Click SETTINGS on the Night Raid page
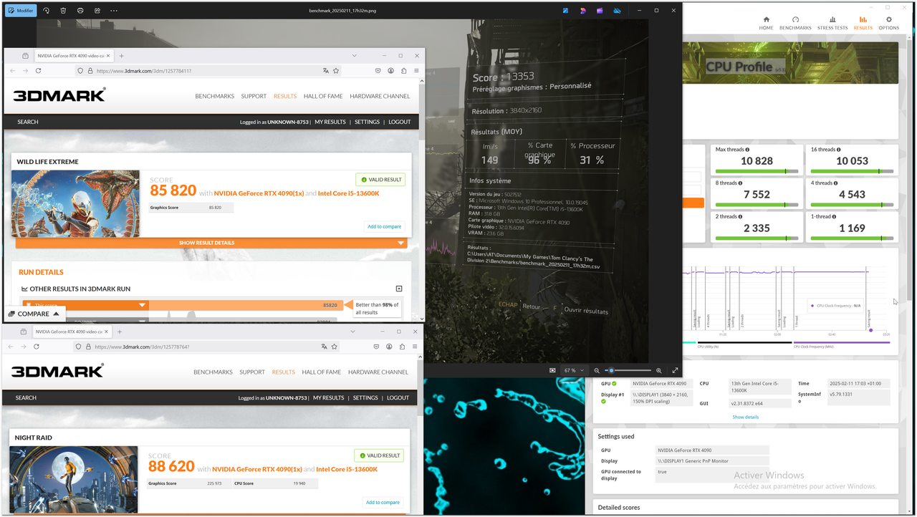Viewport: 917px width, 517px height. 365,397
